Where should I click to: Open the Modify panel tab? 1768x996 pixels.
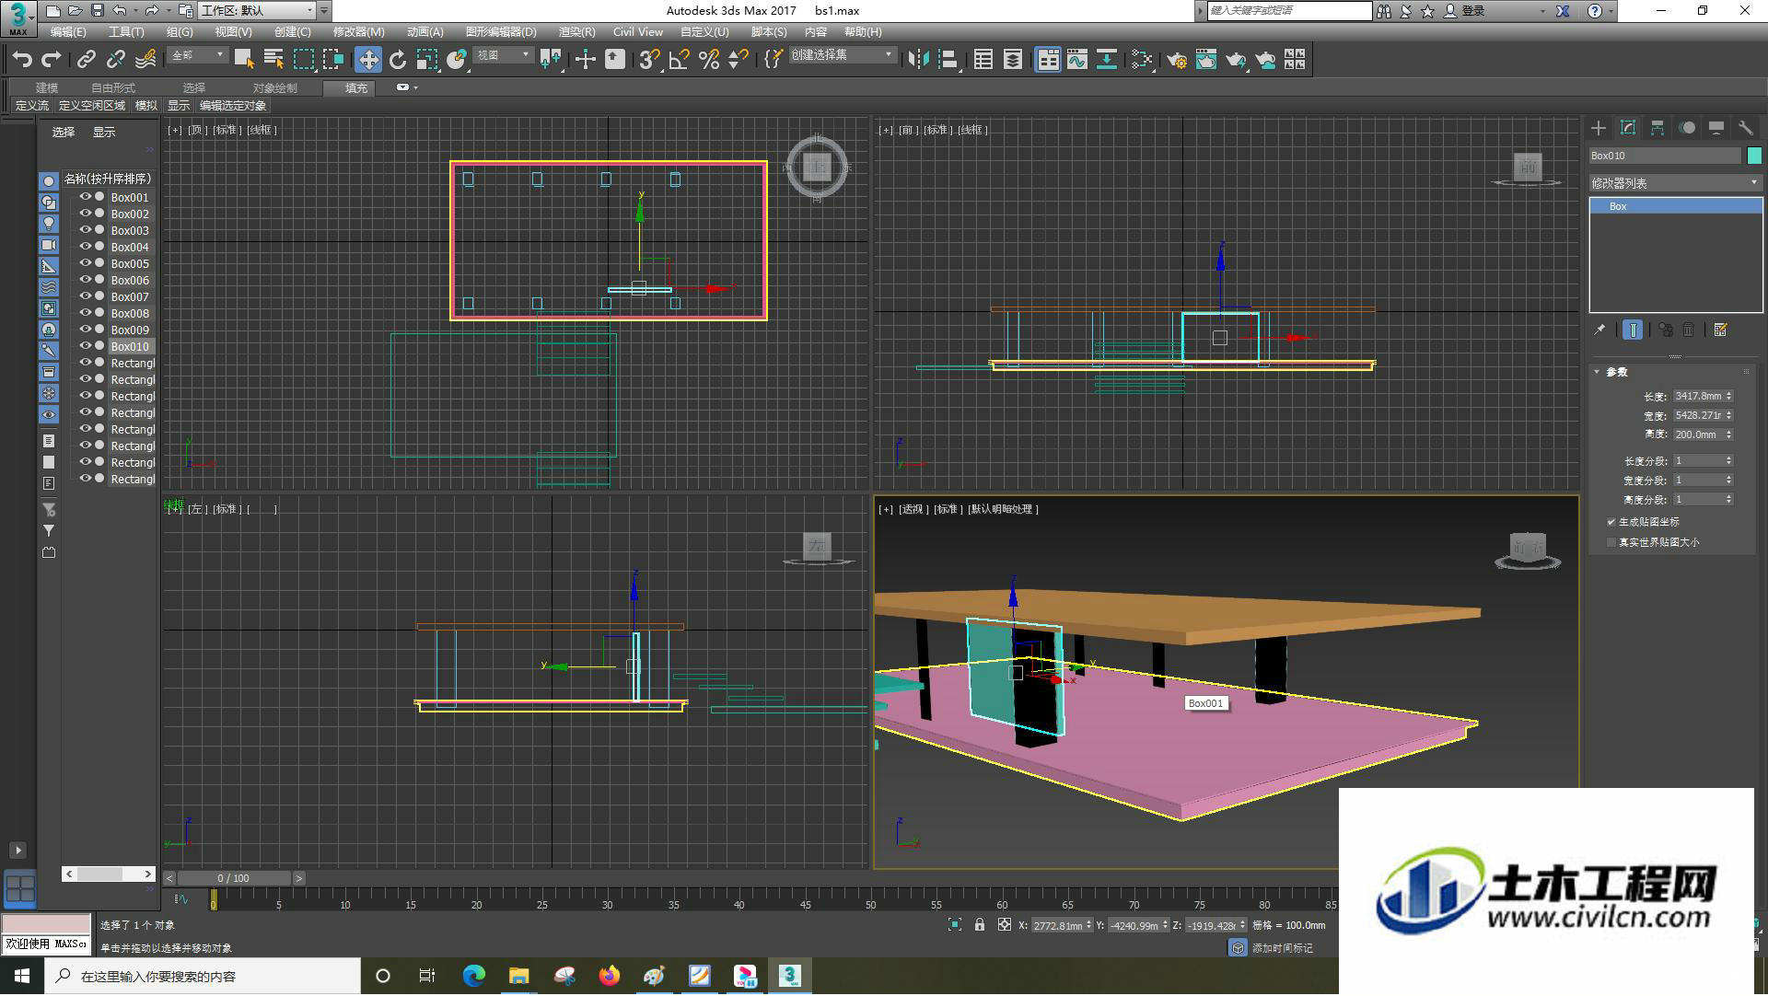1628,128
